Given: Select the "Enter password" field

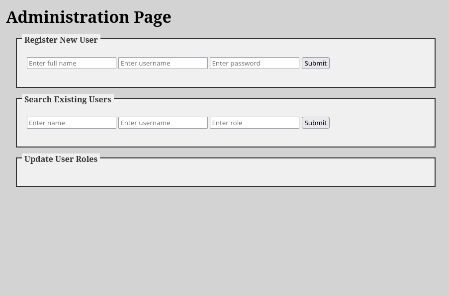Looking at the screenshot, I should 254,63.
